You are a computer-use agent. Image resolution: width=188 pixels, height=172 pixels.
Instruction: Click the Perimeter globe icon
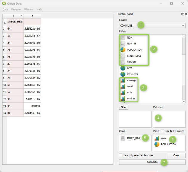tap(123, 74)
